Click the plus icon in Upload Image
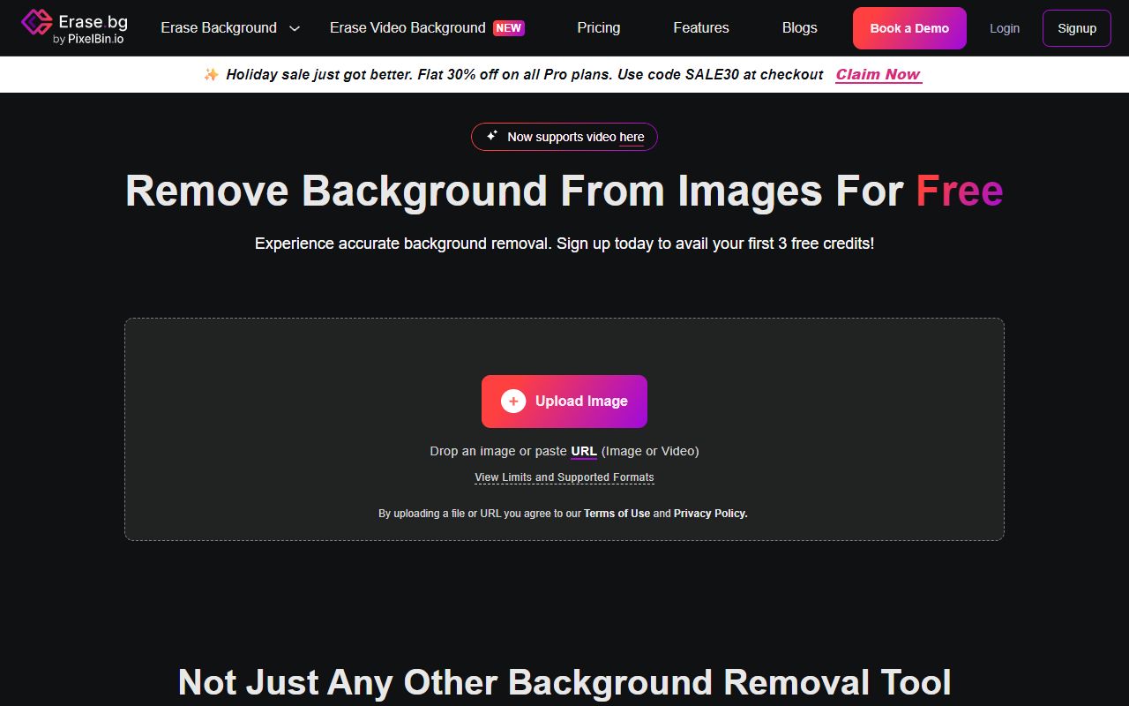This screenshot has width=1129, height=706. click(513, 402)
